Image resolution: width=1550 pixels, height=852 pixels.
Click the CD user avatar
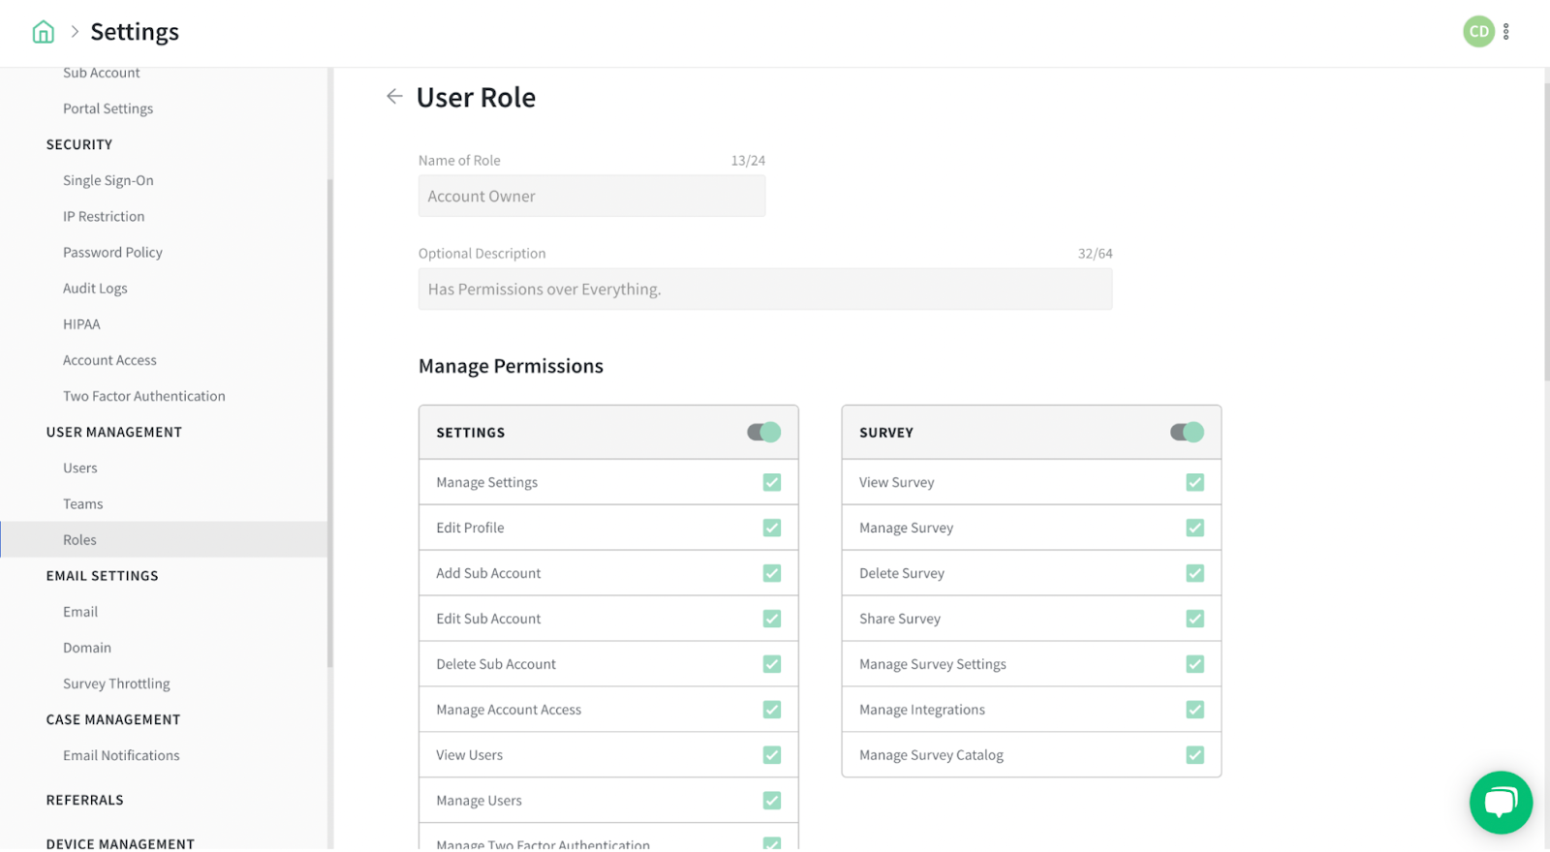pos(1478,32)
